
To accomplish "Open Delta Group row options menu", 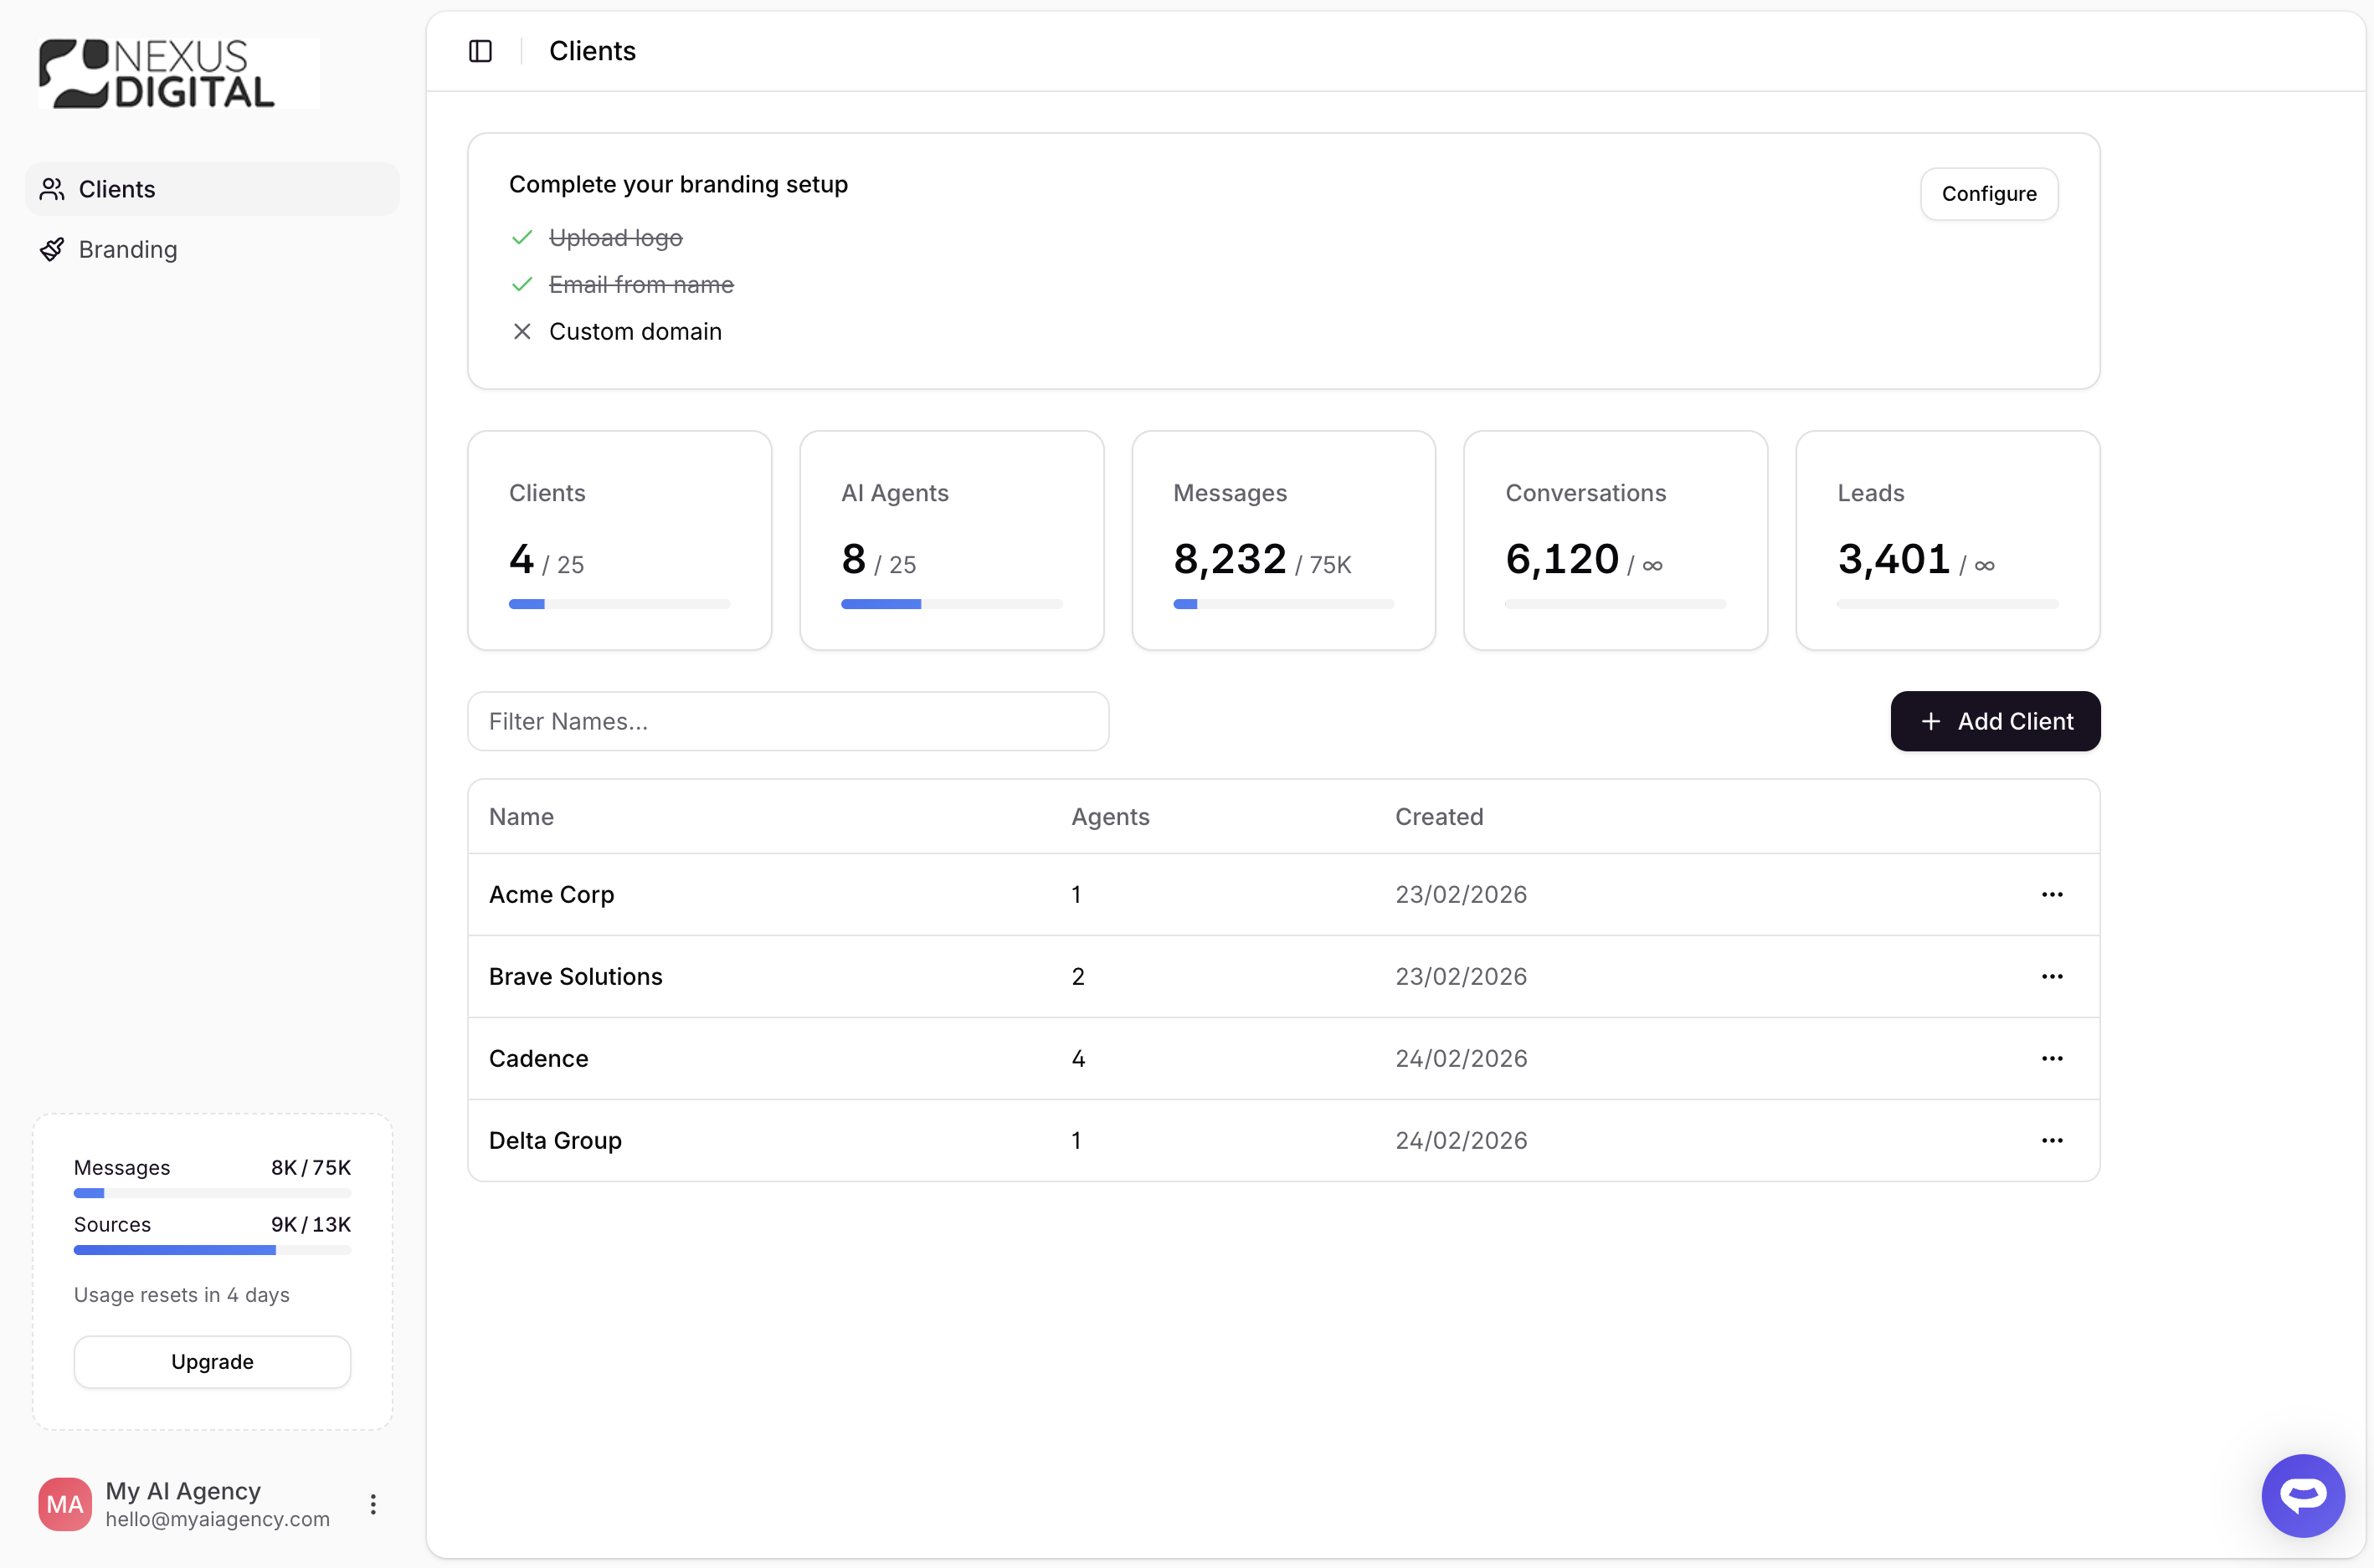I will click(x=2052, y=1140).
